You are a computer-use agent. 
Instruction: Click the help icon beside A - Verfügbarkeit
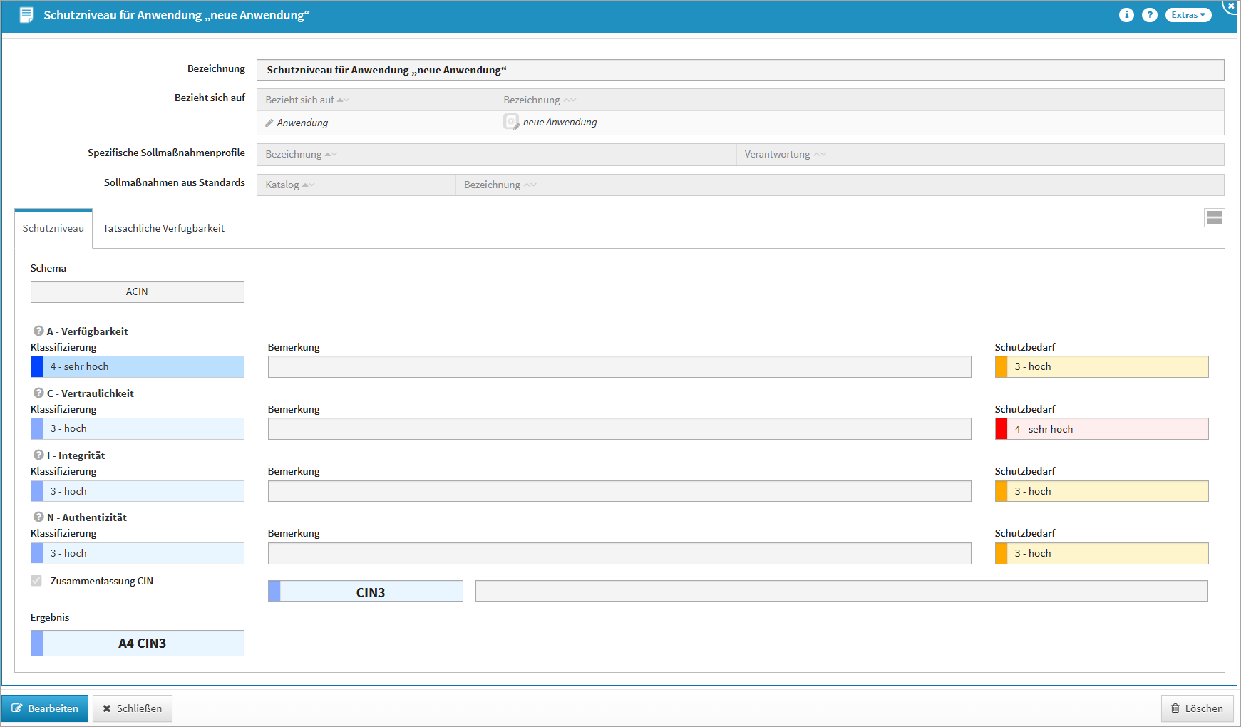[x=38, y=331]
